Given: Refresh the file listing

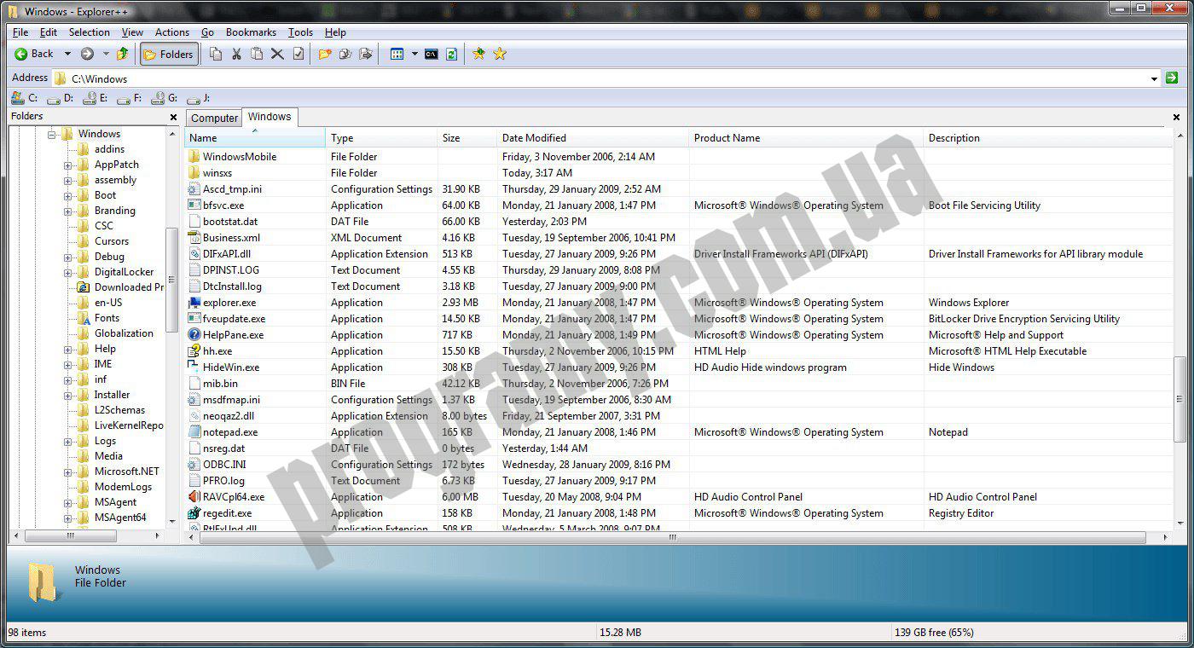Looking at the screenshot, I should pyautogui.click(x=451, y=54).
